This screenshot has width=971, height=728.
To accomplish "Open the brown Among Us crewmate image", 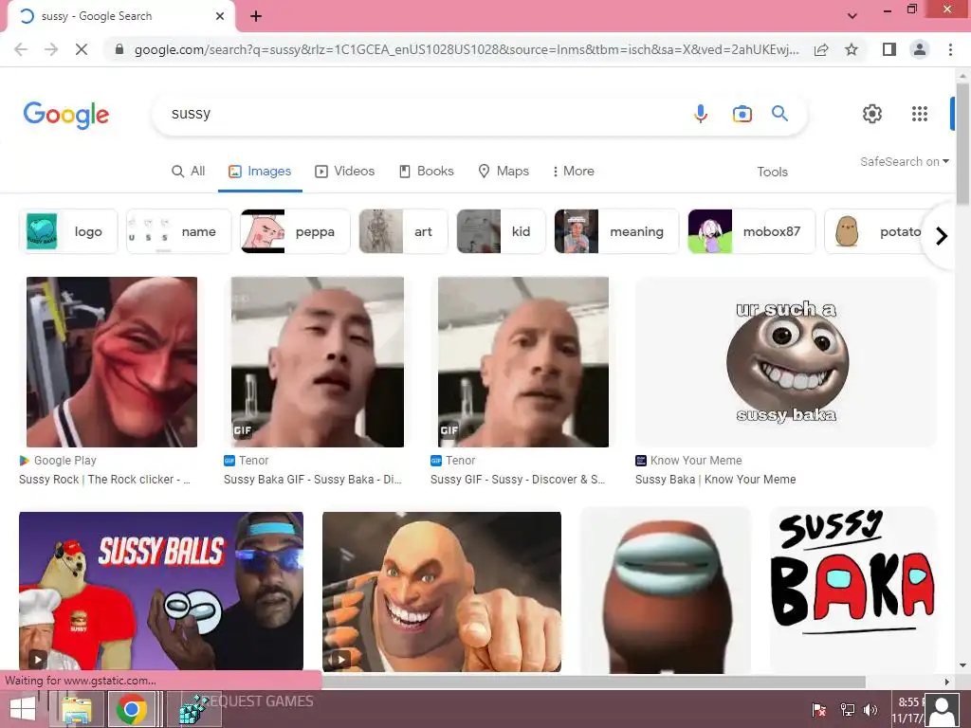I will (666, 591).
